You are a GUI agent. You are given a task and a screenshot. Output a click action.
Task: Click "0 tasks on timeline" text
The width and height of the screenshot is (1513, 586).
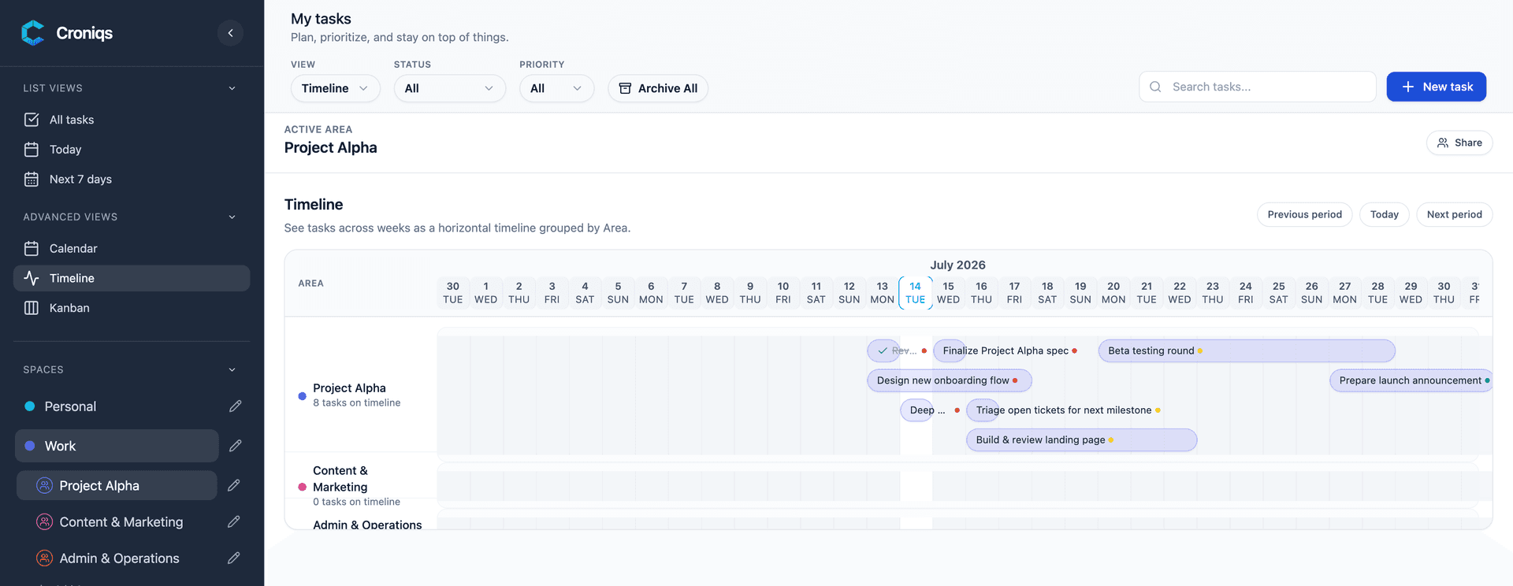356,502
